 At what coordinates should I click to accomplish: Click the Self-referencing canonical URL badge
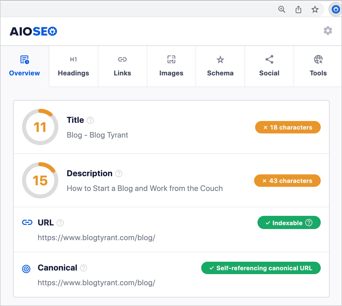click(x=261, y=268)
